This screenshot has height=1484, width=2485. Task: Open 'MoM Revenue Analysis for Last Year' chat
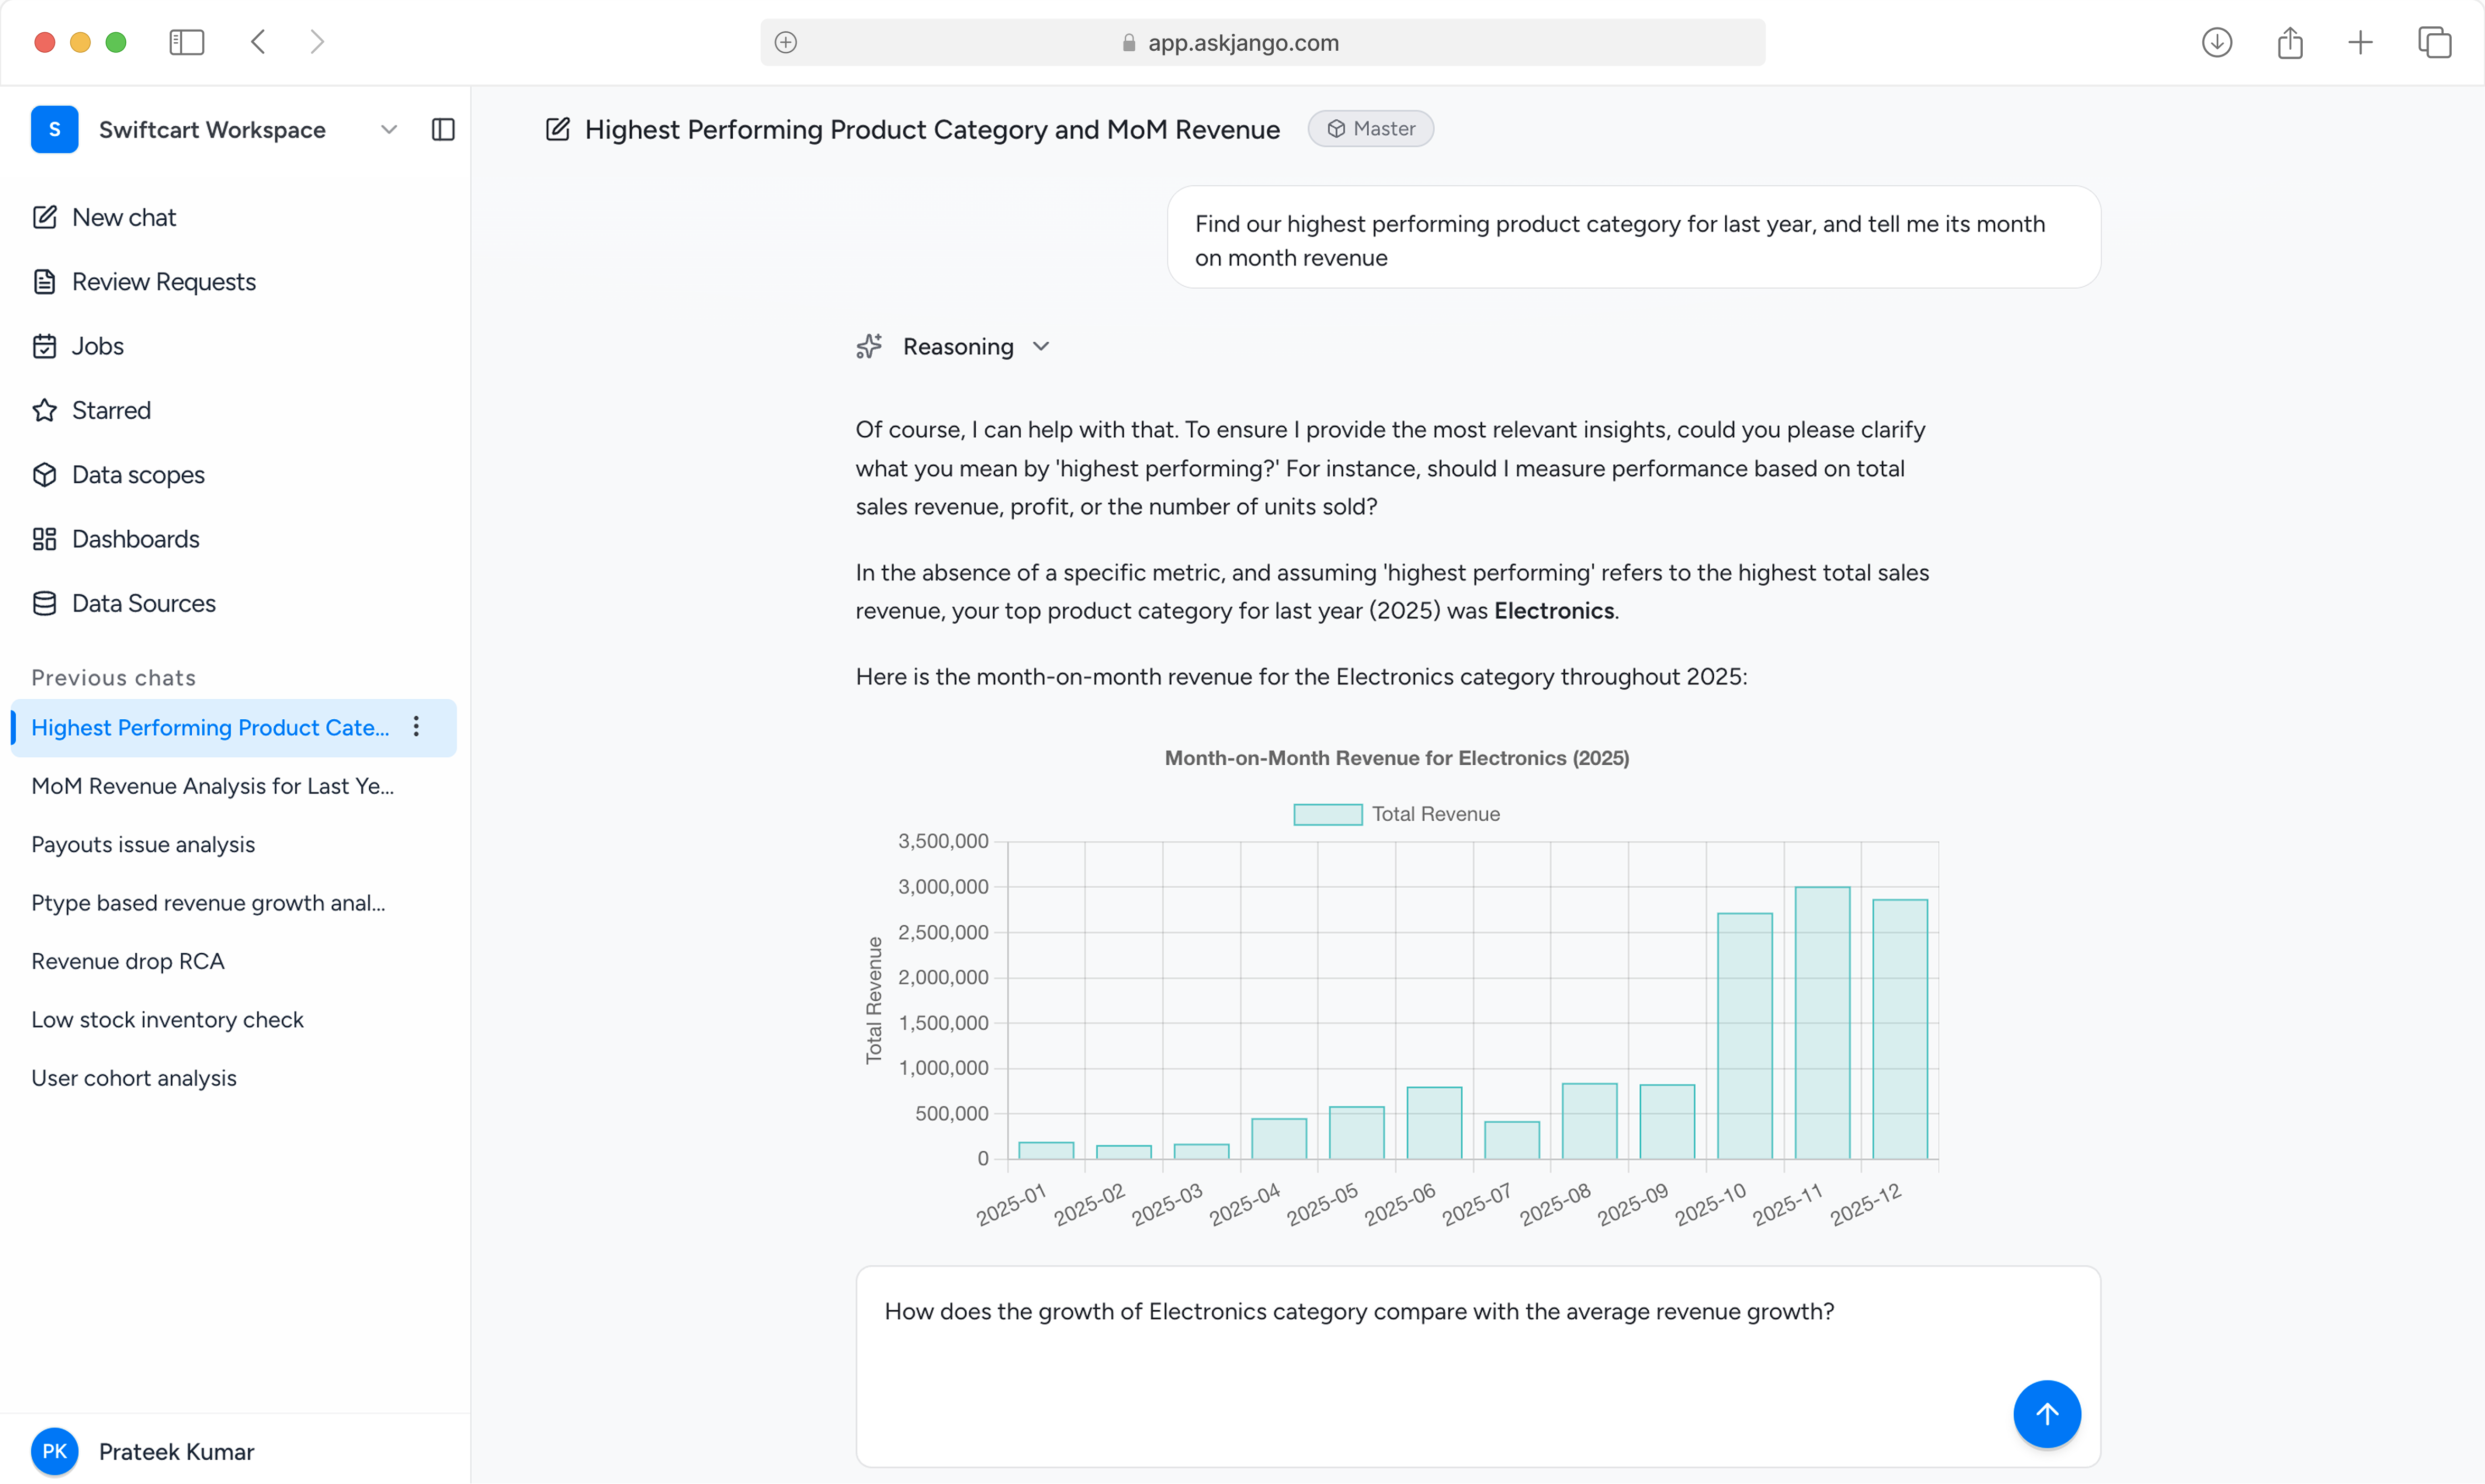coord(212,786)
